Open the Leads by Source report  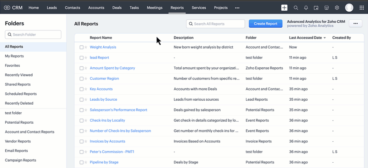103,100
